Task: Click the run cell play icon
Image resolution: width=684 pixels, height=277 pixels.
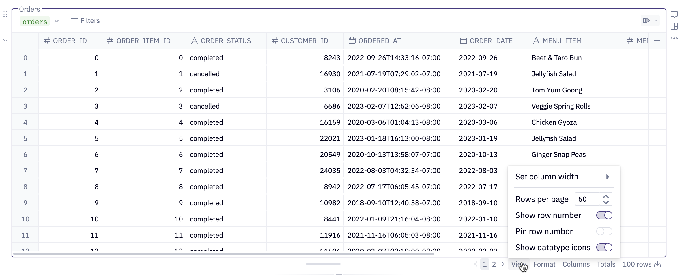Action: (x=646, y=20)
